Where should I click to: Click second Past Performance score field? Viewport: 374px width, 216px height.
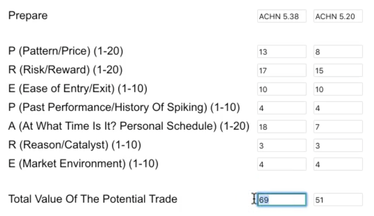tap(338, 108)
